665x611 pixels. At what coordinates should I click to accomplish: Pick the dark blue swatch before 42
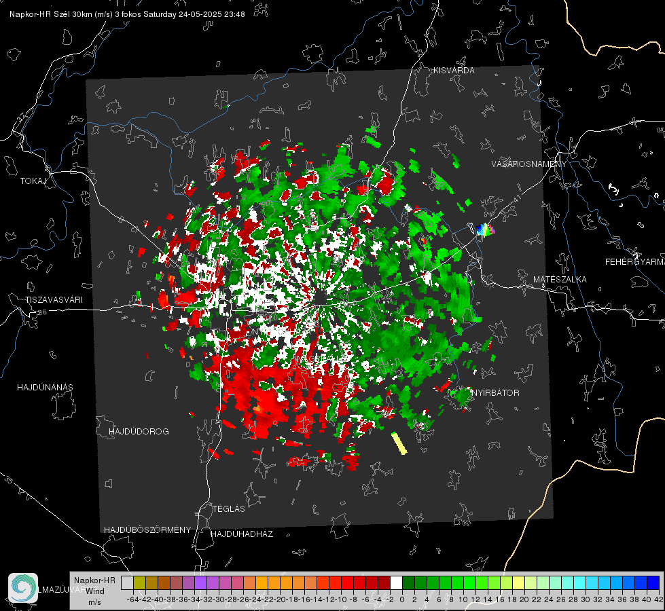(x=653, y=583)
